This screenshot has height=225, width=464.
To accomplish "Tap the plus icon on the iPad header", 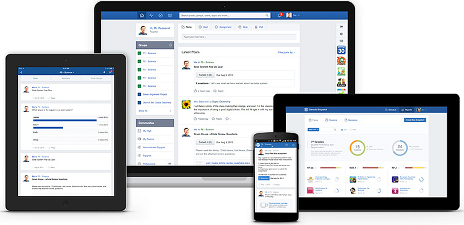I will point(104,73).
